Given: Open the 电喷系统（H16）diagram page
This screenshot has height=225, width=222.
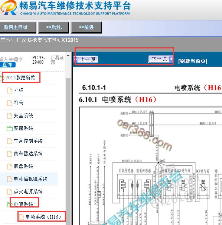Looking at the screenshot, I should tap(43, 217).
